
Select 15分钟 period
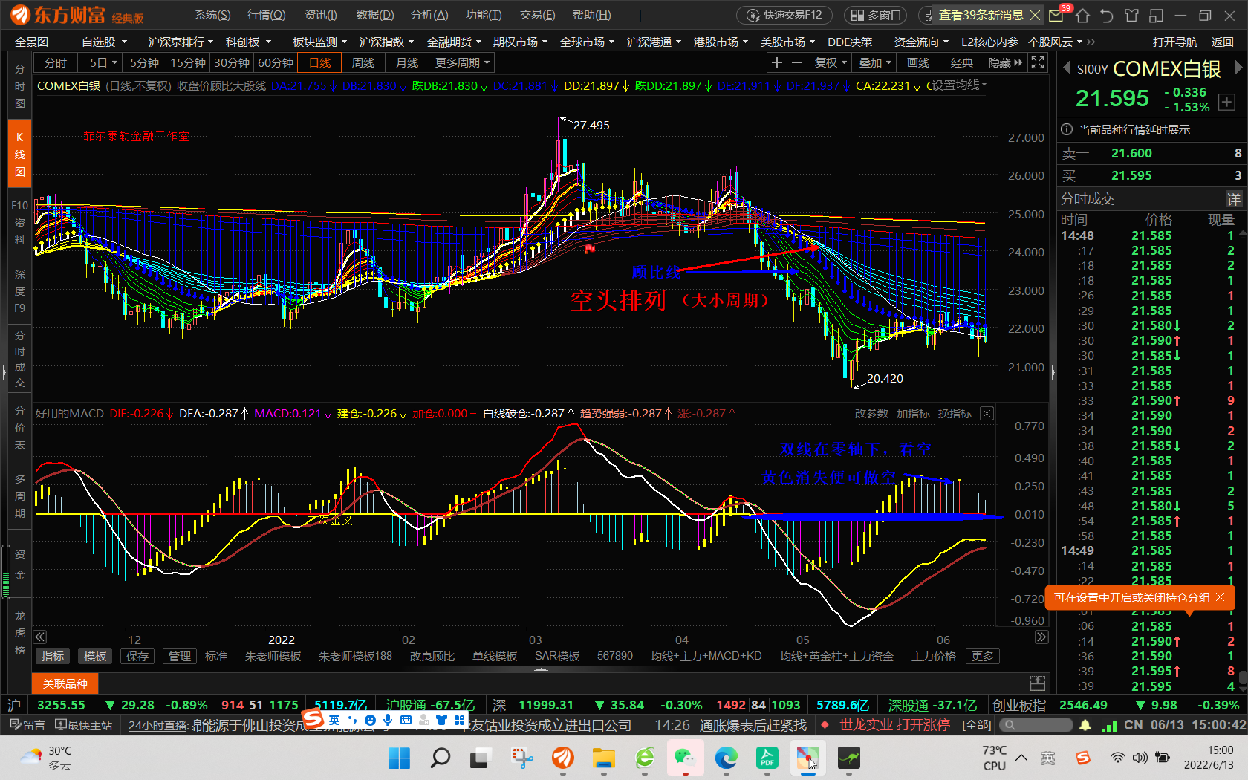[188, 63]
